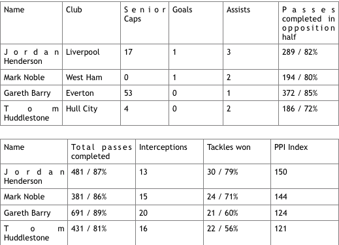Click the West Ham club cell
Viewport: 339px width, 245px height.
pos(91,78)
